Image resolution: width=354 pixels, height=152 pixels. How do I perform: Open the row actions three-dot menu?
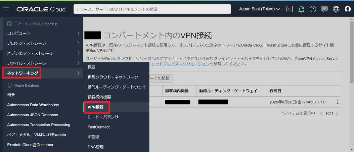point(338,102)
